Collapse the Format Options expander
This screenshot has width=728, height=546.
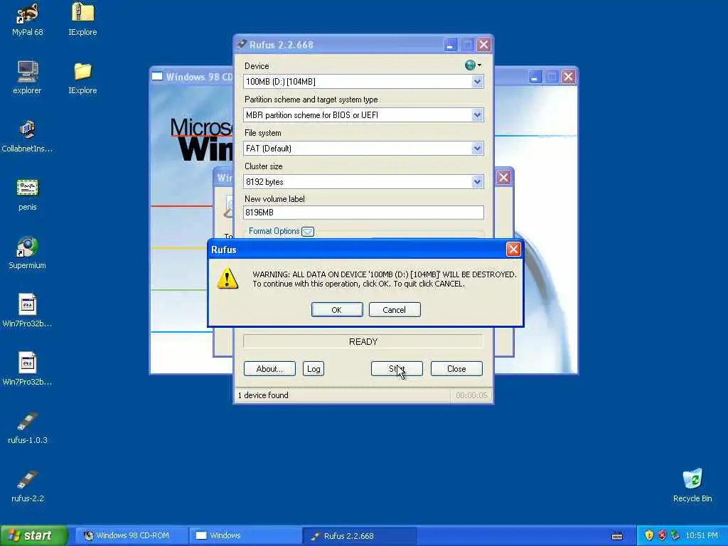click(x=308, y=231)
